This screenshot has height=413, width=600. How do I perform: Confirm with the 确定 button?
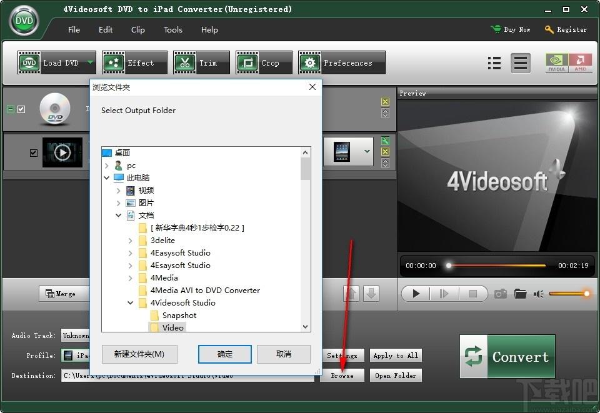click(225, 354)
